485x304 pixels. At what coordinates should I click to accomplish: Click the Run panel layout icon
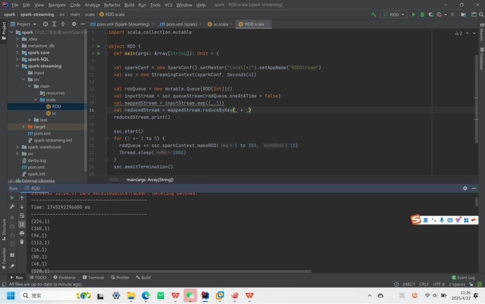tap(12, 255)
